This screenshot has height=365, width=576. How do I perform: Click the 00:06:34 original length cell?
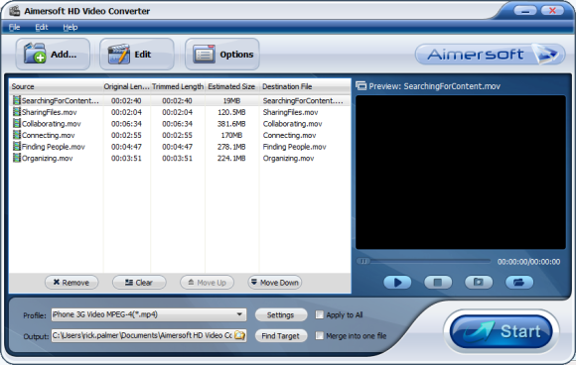[126, 124]
